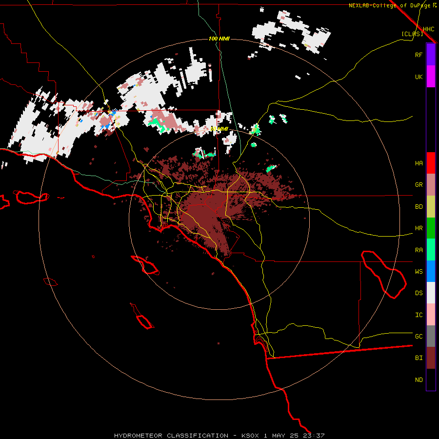This screenshot has width=439, height=439.
Task: Click the UK magenta legend swatch
Action: (431, 77)
